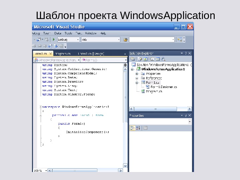
Task: Switch to the Program.cs tab
Action: [63, 54]
